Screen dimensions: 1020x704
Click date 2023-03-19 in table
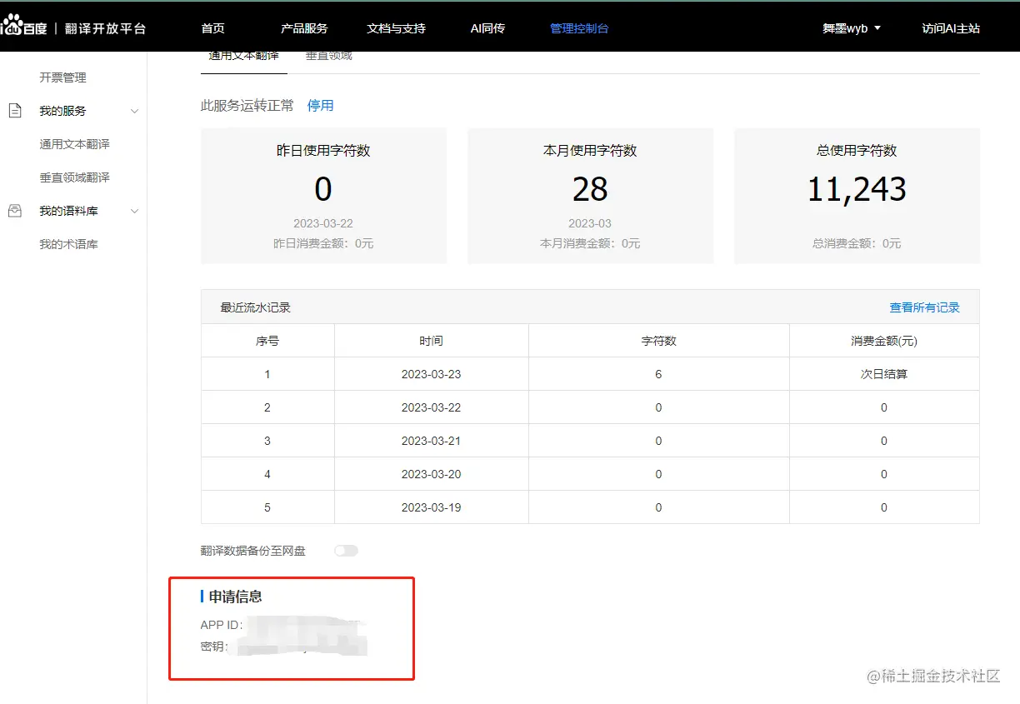431,507
